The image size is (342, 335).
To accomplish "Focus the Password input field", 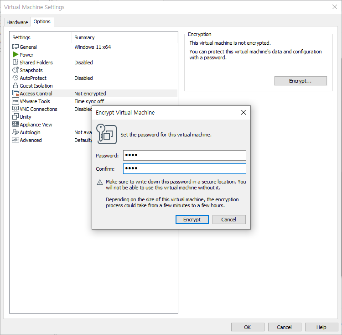I will 185,155.
